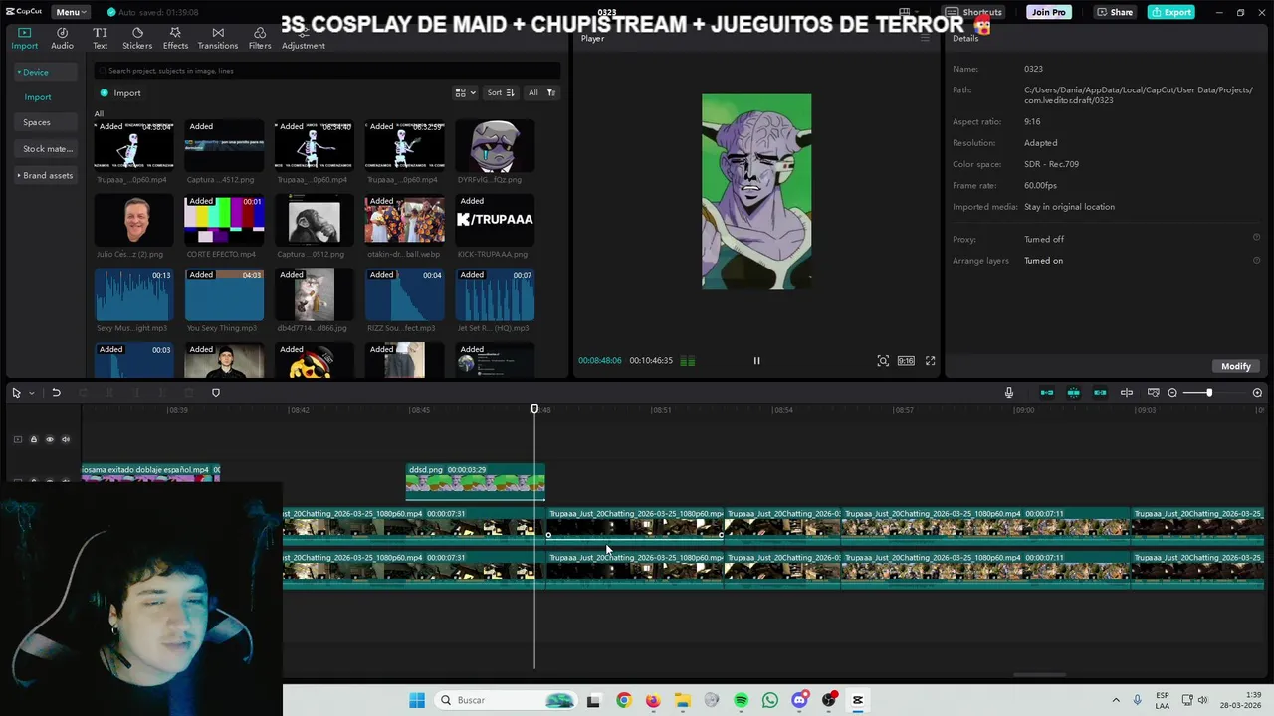Image resolution: width=1274 pixels, height=716 pixels.
Task: Toggle main track magnet
Action: point(1047,393)
